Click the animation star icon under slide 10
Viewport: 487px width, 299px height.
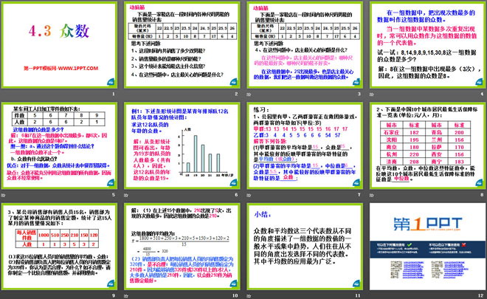126,296
